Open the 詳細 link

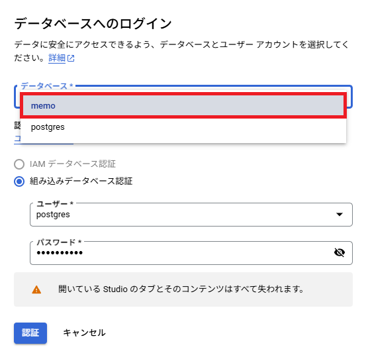pyautogui.click(x=57, y=58)
